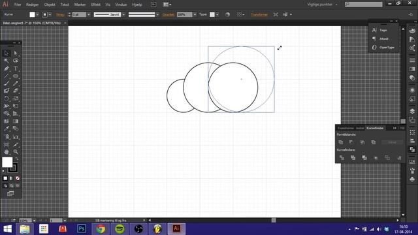Click the Divide pathfinder icon
The image size is (418, 235).
tap(342, 158)
